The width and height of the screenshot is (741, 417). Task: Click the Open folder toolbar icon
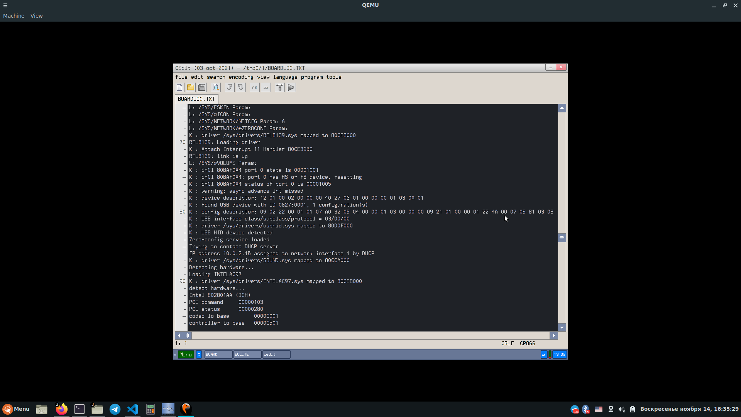pyautogui.click(x=191, y=88)
